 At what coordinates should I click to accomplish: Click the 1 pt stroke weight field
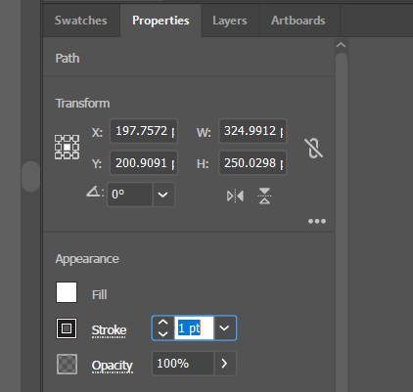tap(194, 328)
